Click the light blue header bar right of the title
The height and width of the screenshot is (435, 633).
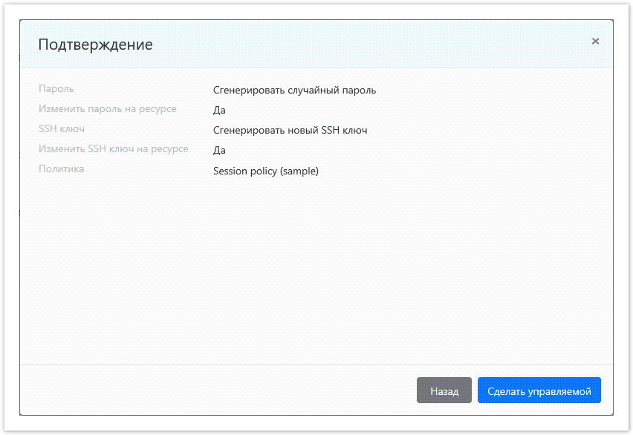[x=371, y=45]
